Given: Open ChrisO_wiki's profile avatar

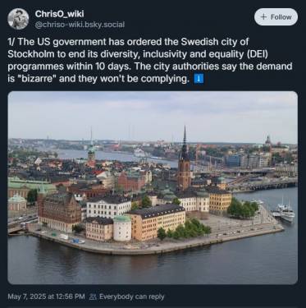Looking at the screenshot, I should (x=18, y=19).
